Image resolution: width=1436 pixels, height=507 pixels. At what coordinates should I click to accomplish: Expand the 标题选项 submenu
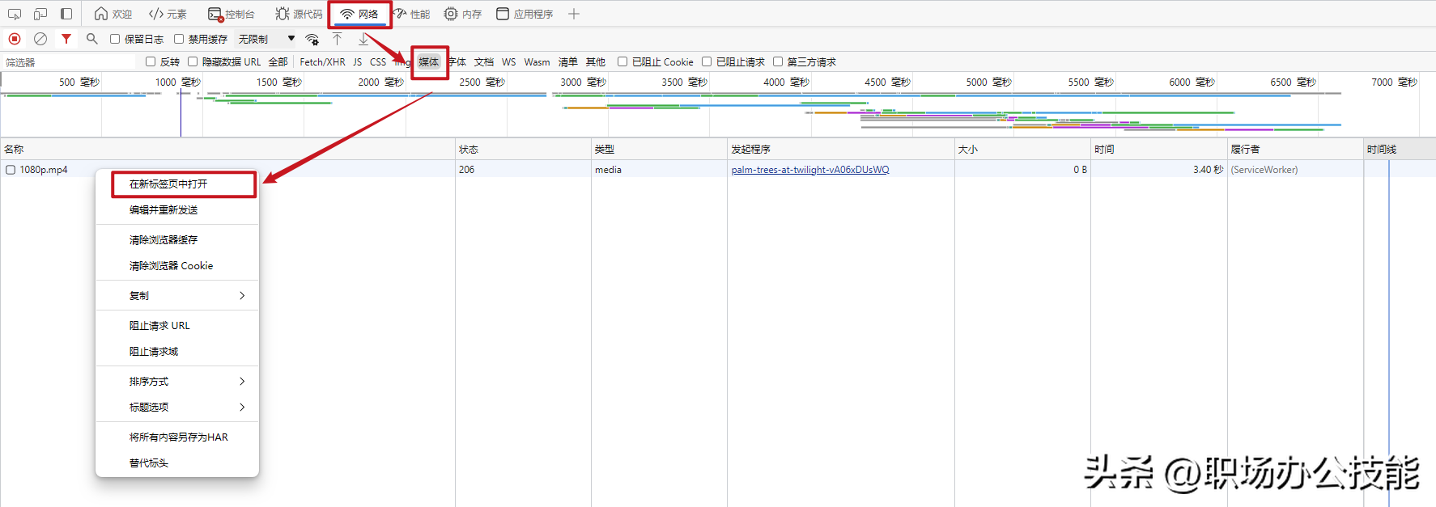(x=177, y=408)
